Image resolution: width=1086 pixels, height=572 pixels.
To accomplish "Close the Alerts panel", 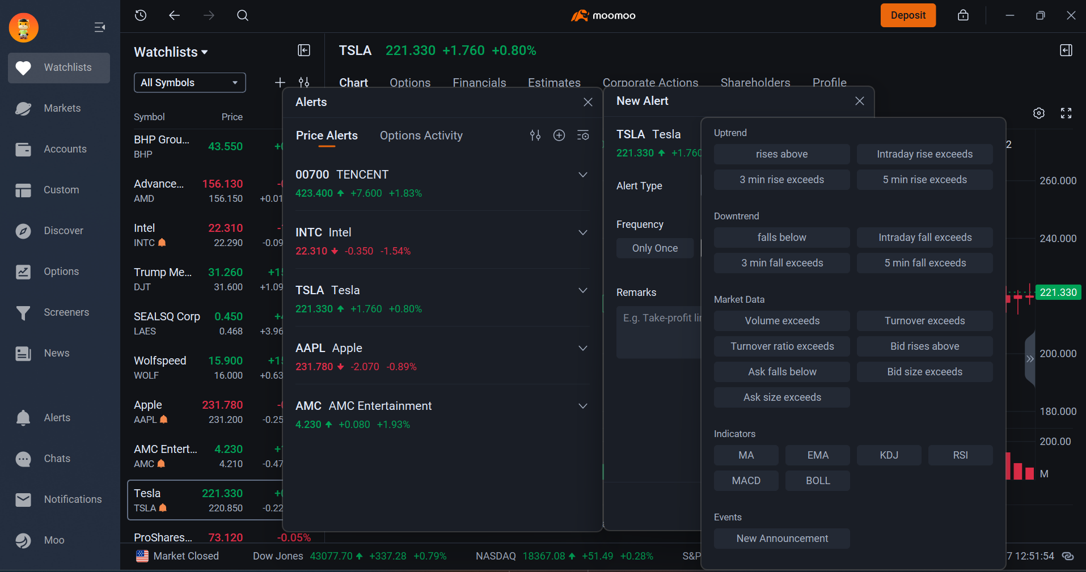I will 588,102.
